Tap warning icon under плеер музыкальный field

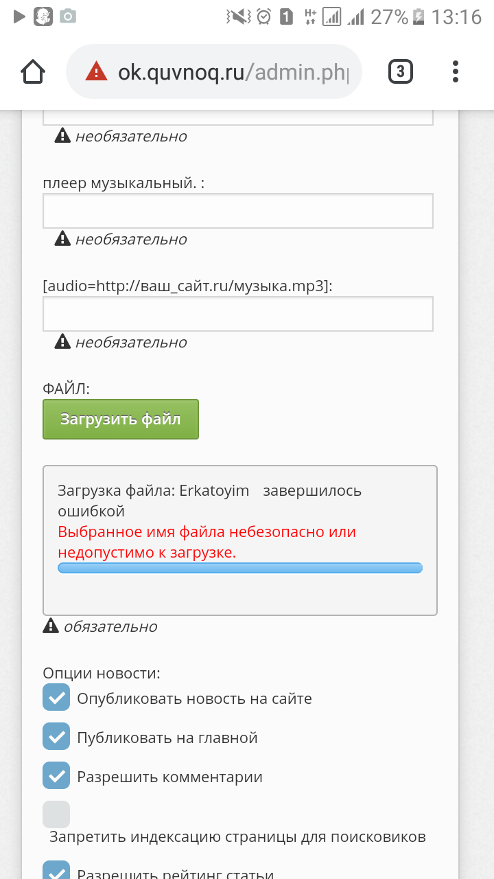(62, 238)
